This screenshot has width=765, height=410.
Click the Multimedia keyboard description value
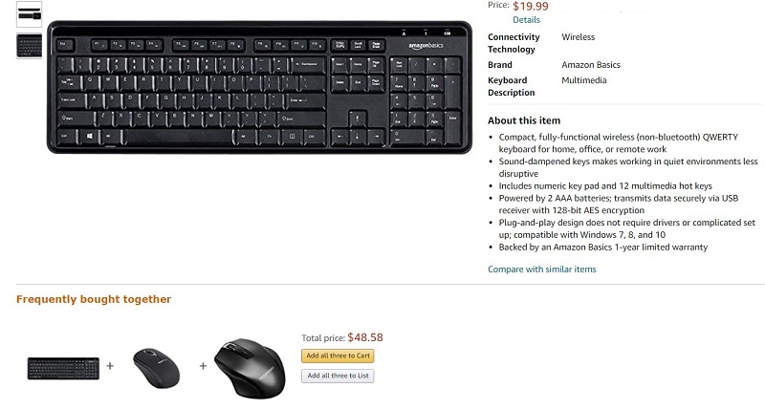(584, 80)
